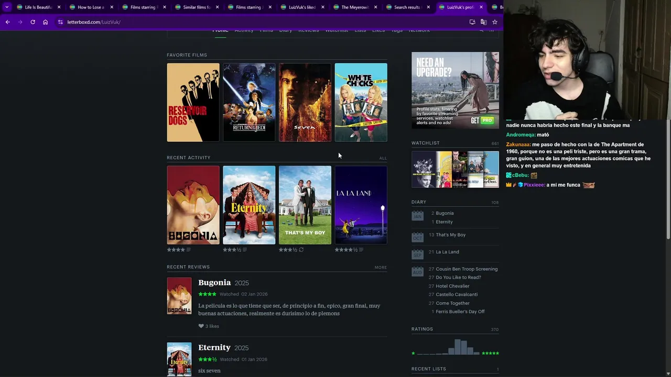This screenshot has height=377, width=671.
Task: Click the review icon under Bugonia poster
Action: pos(189,250)
